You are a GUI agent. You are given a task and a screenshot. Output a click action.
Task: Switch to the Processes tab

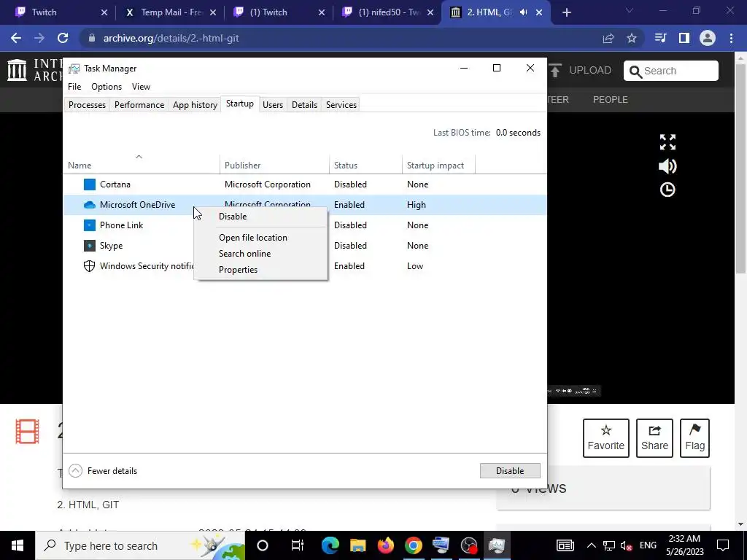[88, 105]
